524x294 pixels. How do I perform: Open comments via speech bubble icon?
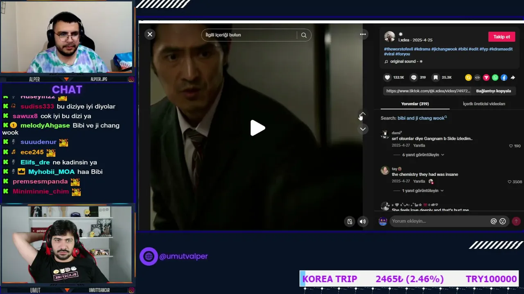pyautogui.click(x=413, y=77)
